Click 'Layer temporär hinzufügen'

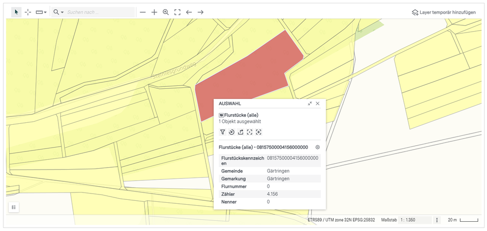point(444,13)
